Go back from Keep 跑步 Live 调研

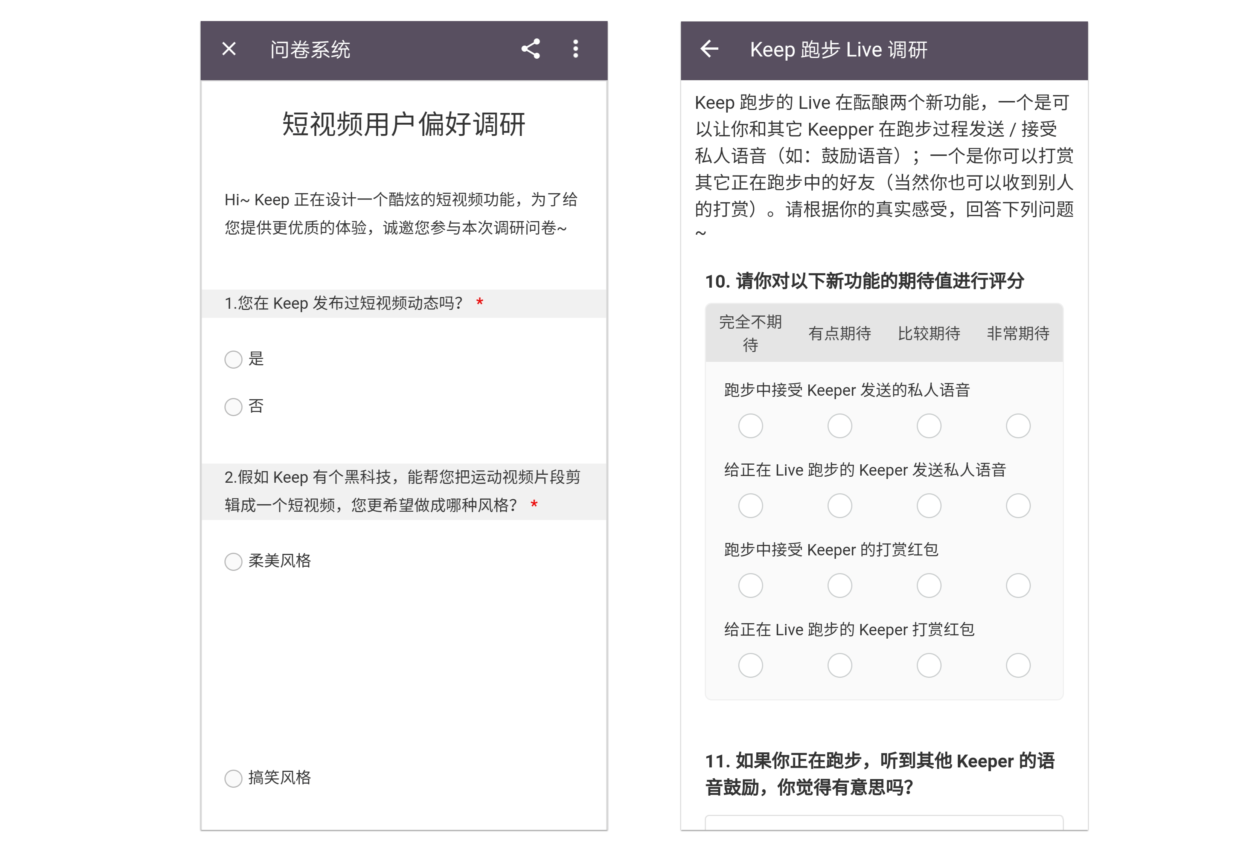pyautogui.click(x=709, y=49)
